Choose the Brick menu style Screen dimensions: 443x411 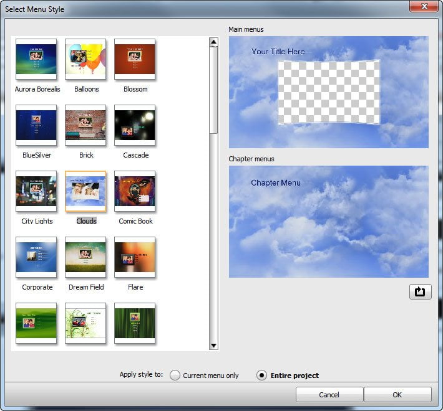click(85, 125)
